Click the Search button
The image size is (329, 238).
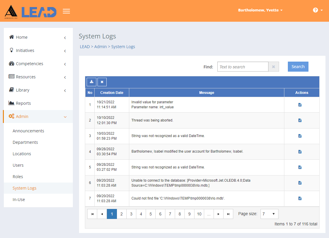click(298, 67)
